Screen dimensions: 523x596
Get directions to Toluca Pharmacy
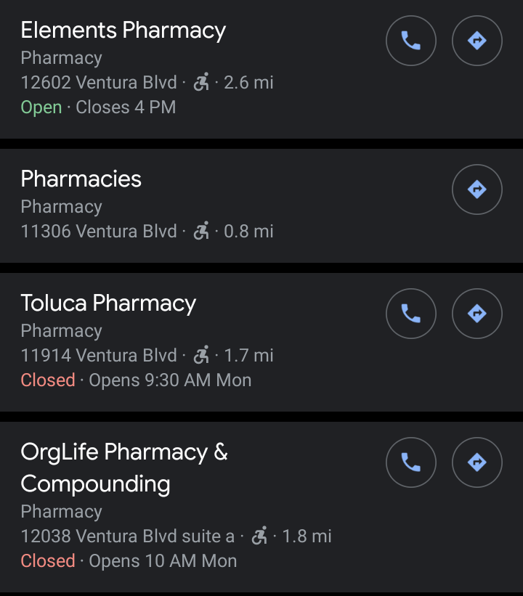coord(477,314)
